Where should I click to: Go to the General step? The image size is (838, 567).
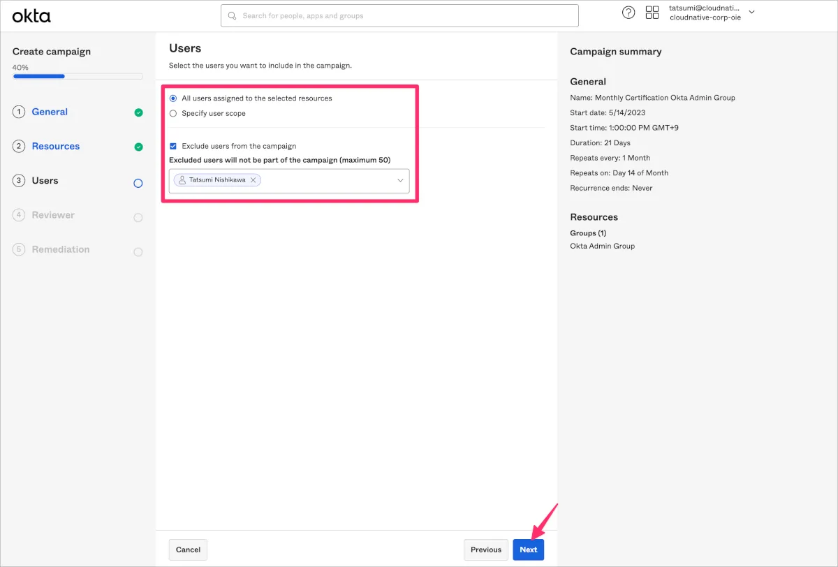pos(50,112)
